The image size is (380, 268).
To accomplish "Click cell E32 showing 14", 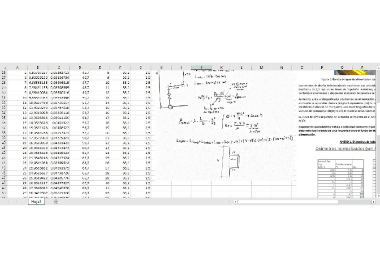I will pos(100,103).
